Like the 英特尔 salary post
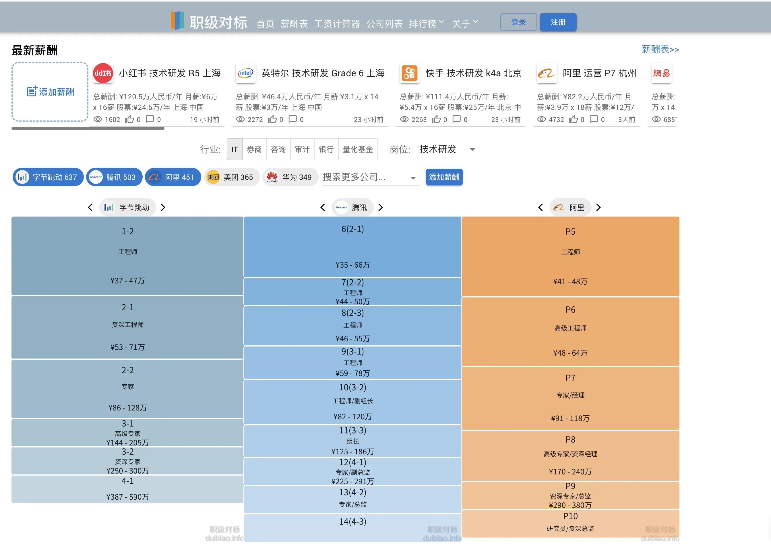The height and width of the screenshot is (549, 771). 272,119
